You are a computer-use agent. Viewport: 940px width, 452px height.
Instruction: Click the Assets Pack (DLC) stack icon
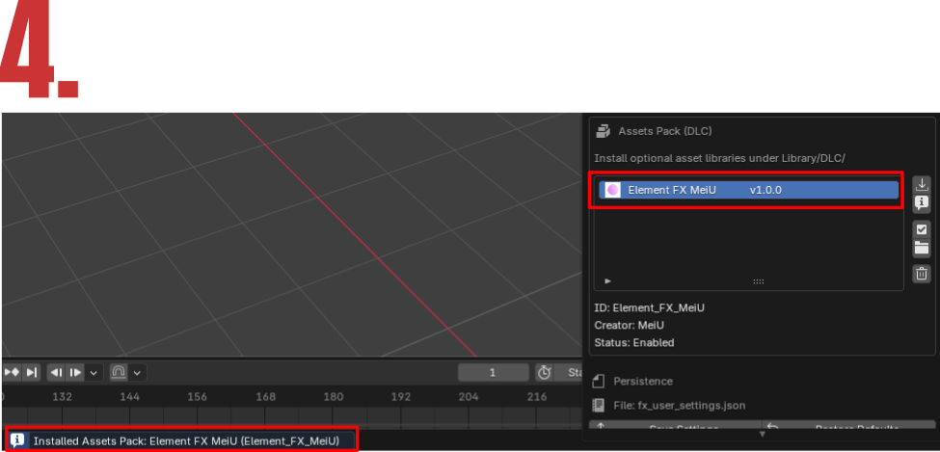603,131
